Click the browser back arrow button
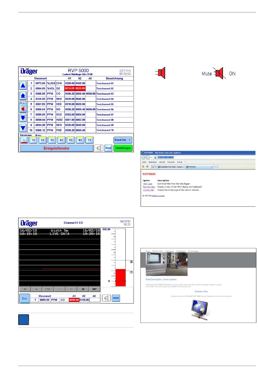258x374 pixels. click(144, 157)
